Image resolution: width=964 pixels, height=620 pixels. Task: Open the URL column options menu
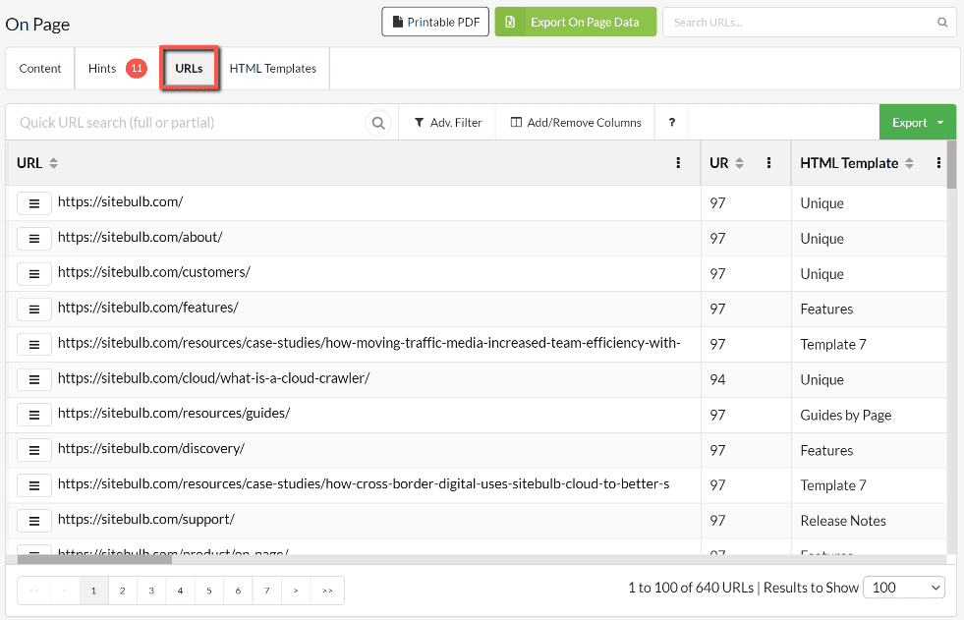[x=678, y=163]
